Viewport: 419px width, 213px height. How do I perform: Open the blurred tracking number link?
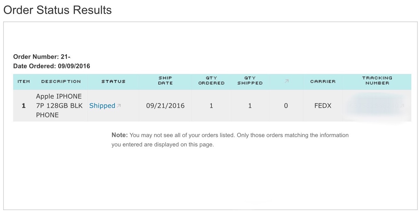click(374, 106)
